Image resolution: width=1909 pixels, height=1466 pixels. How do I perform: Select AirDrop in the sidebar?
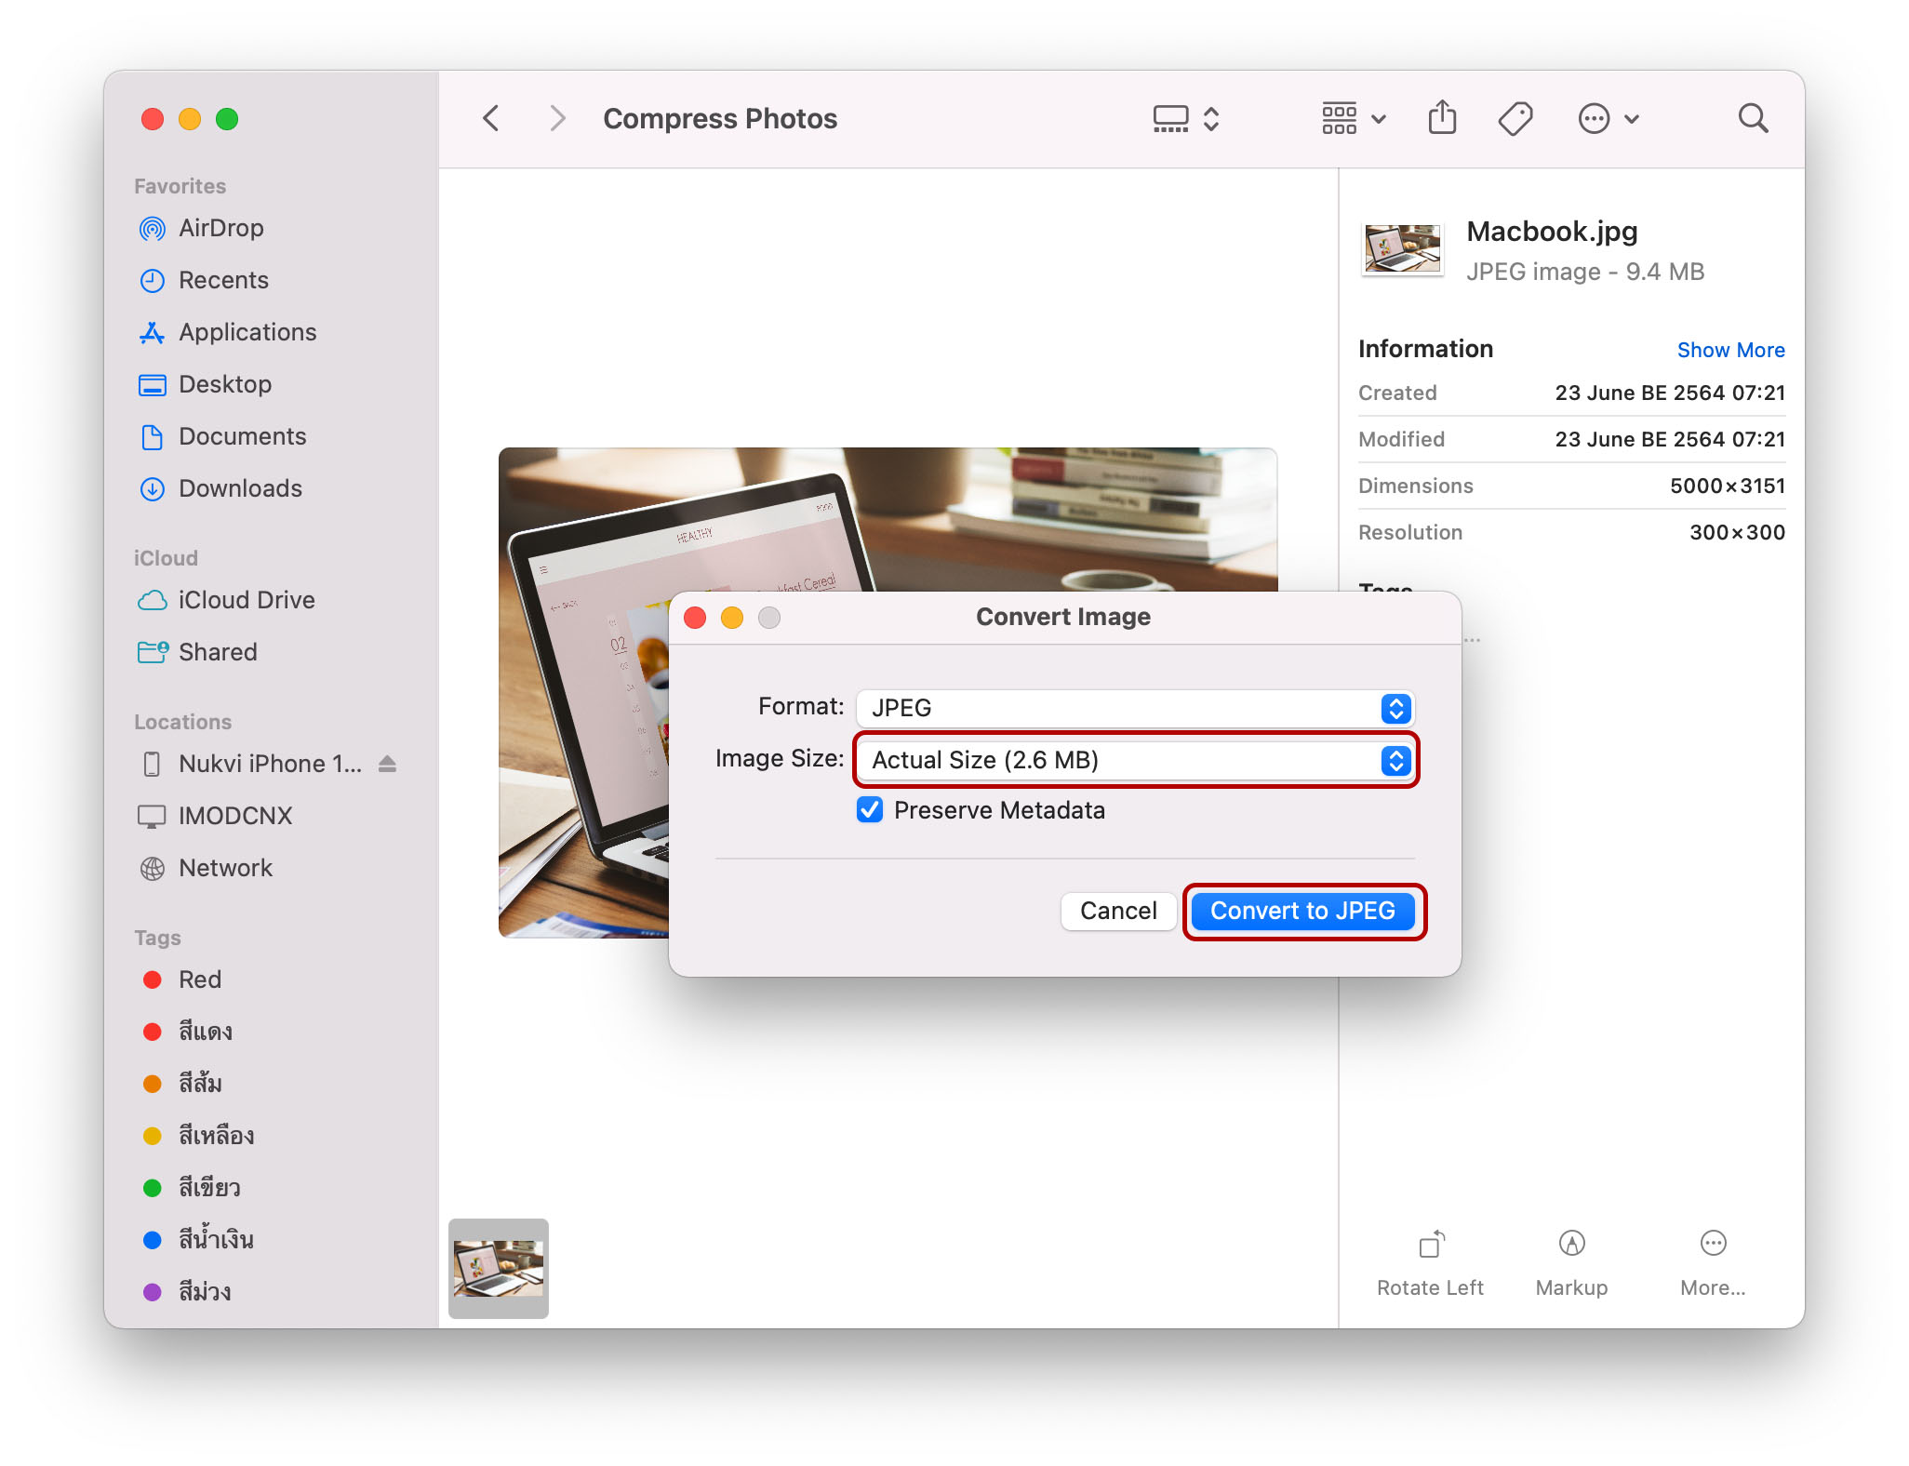tap(220, 228)
